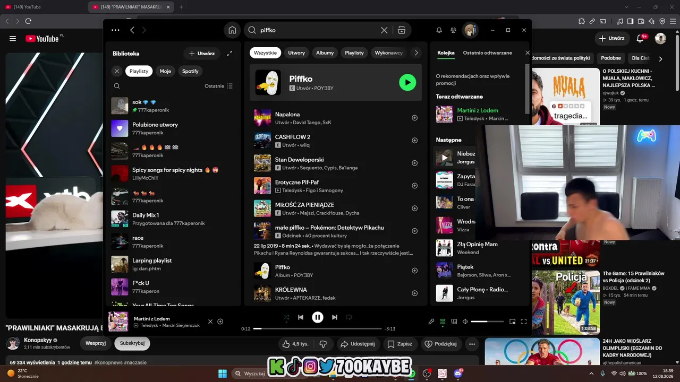Image resolution: width=680 pixels, height=382 pixels.
Task: Switch to the Playlisty search results tab
Action: coord(354,53)
